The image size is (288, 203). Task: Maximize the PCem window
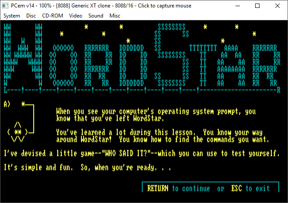pos(257,6)
